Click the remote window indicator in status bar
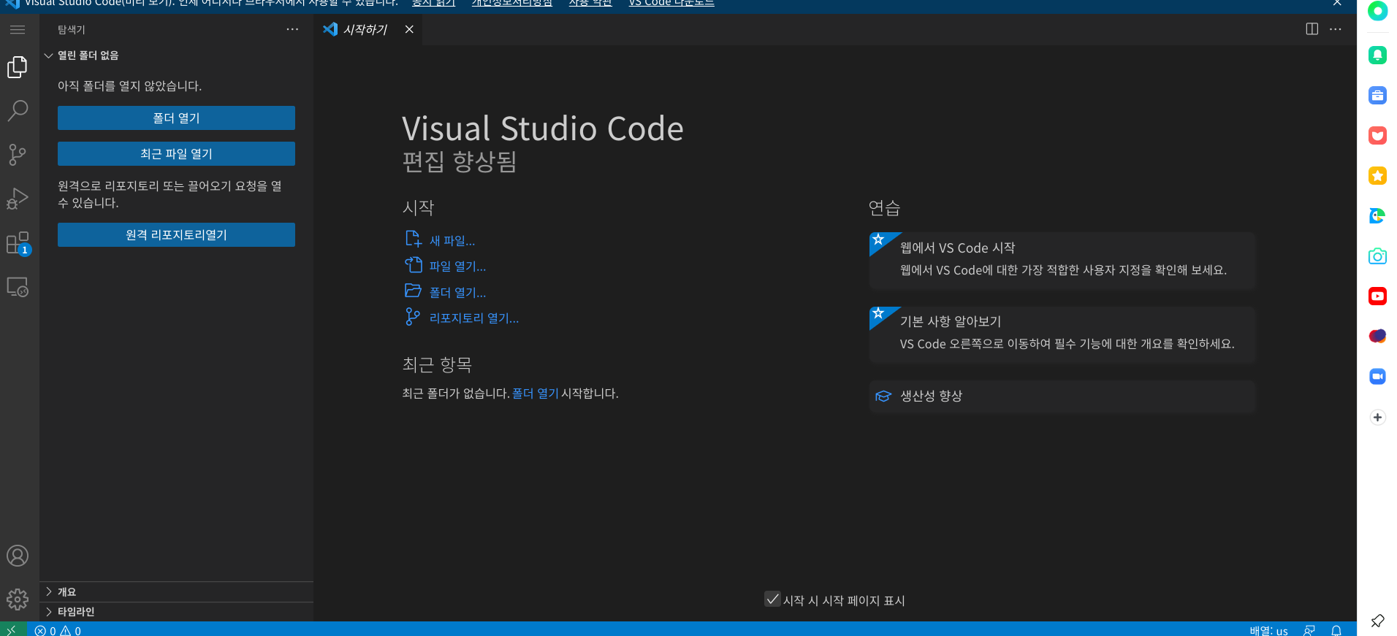The height and width of the screenshot is (636, 1397). click(x=12, y=629)
